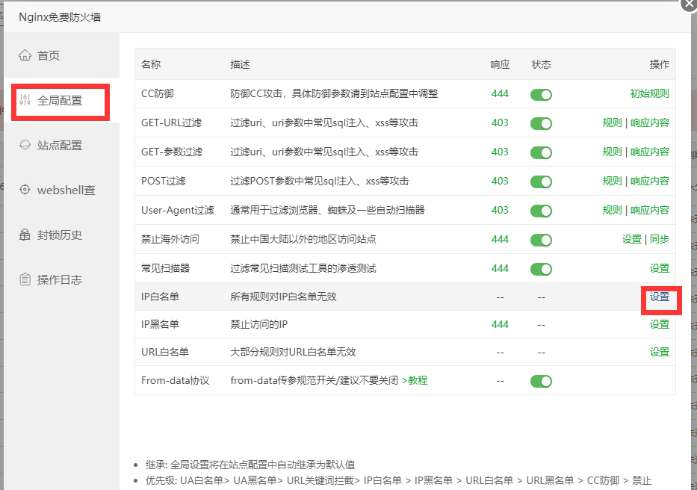Select the home icon beside 首页
697x490 pixels.
26,55
